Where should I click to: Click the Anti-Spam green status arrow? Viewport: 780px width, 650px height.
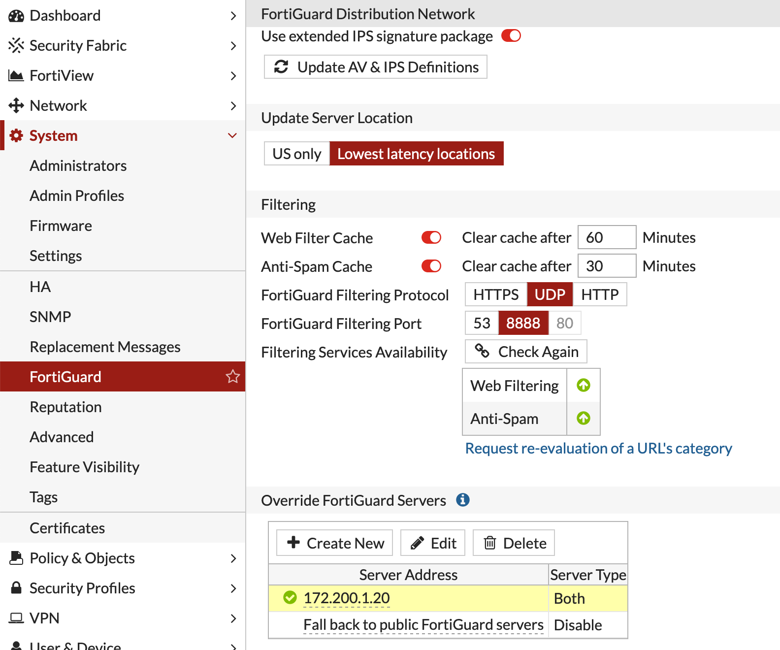[x=583, y=419]
